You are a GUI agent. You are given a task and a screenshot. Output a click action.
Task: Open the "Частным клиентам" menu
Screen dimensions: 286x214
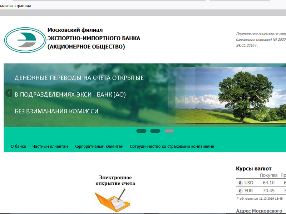(50, 147)
